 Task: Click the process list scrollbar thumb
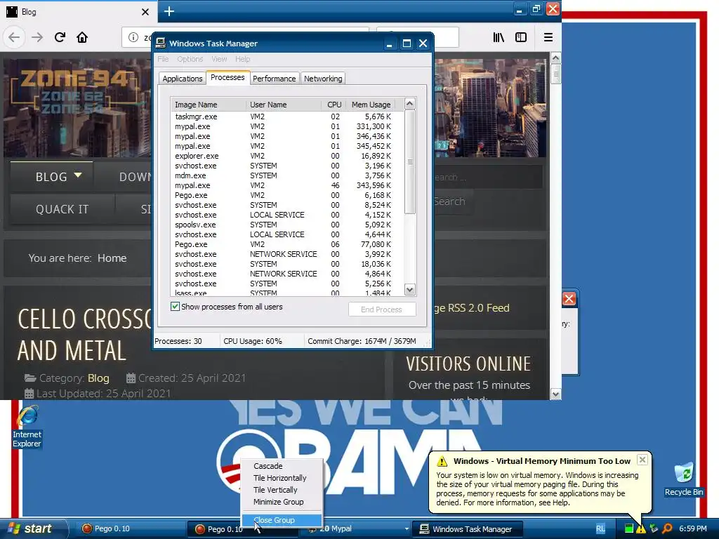(x=410, y=162)
